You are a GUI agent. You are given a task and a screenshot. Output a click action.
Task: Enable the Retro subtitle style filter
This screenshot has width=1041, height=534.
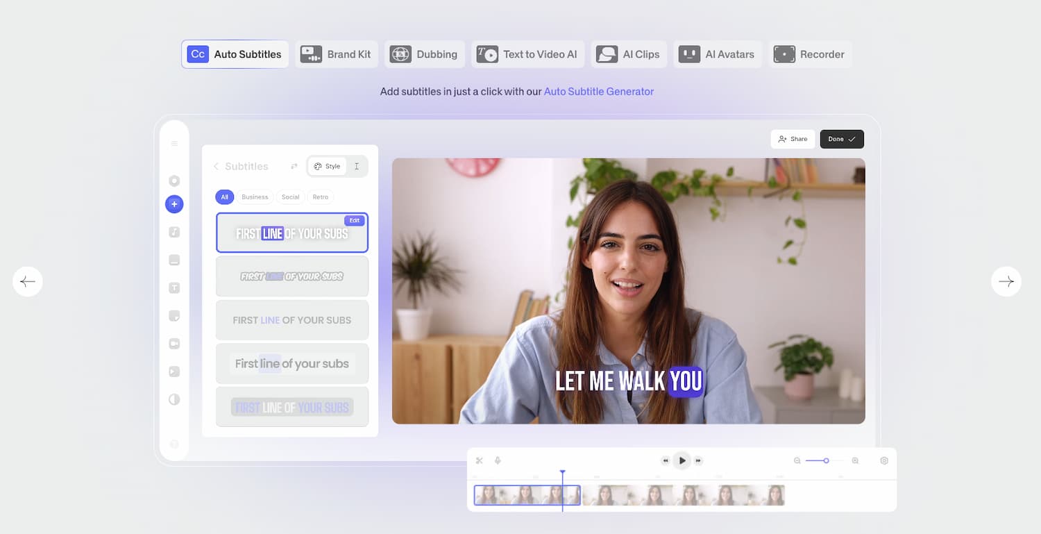click(x=320, y=197)
